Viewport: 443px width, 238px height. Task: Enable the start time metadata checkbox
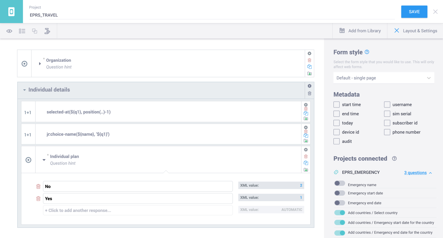[x=336, y=104]
